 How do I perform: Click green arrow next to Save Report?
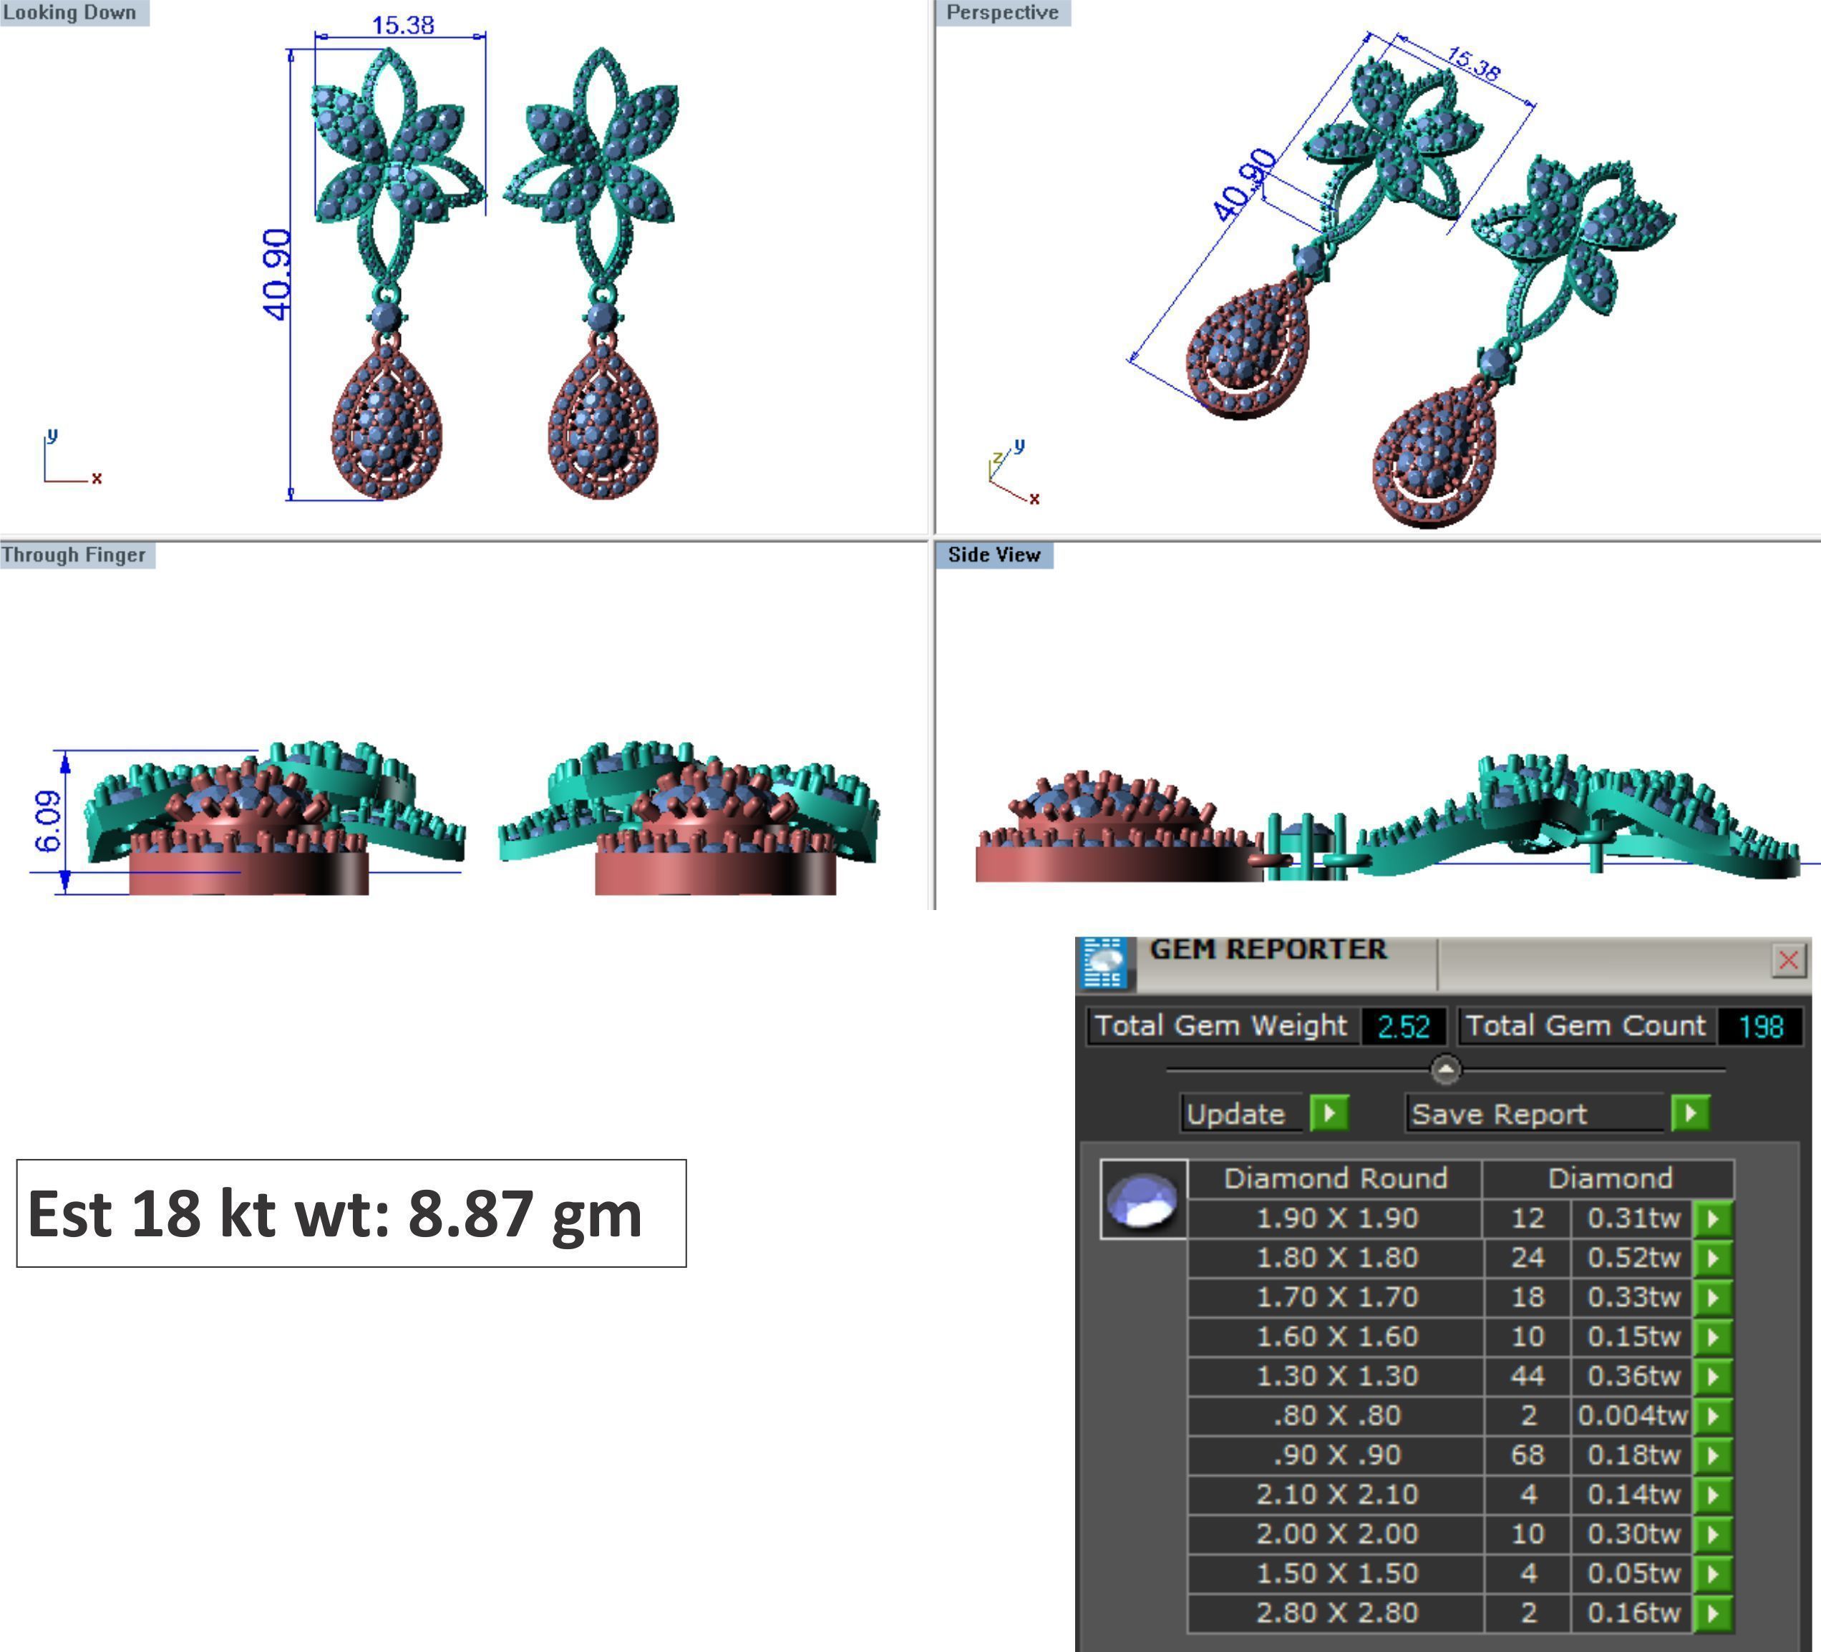1690,1112
